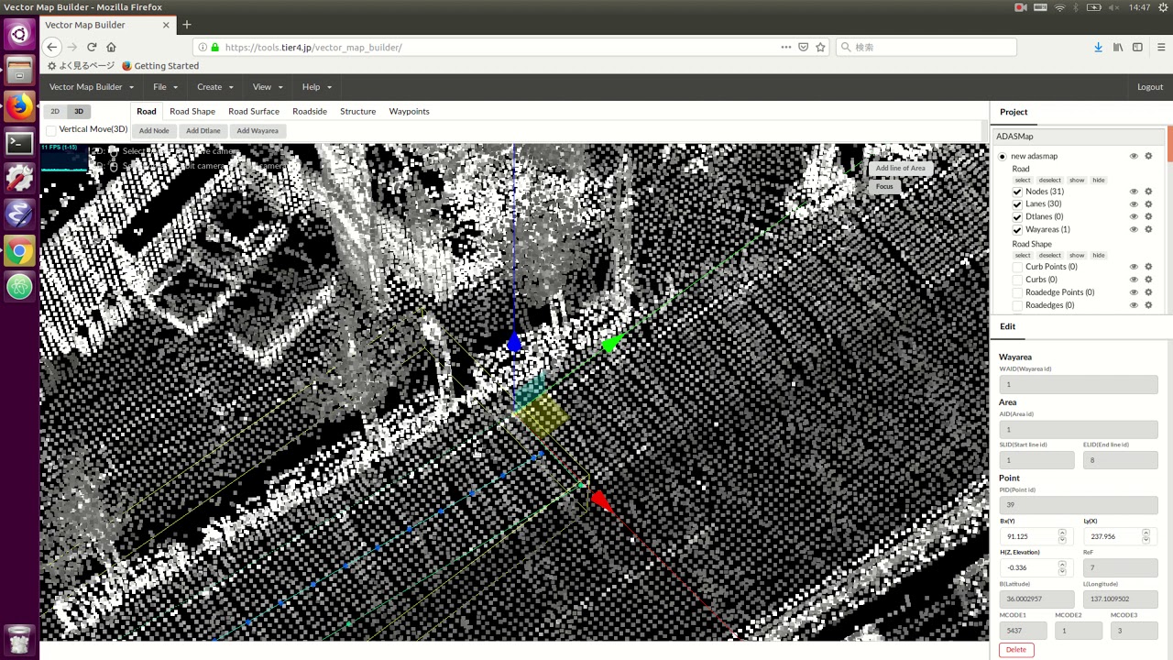Switch to the Roadside tab
The image size is (1173, 660).
click(x=310, y=111)
